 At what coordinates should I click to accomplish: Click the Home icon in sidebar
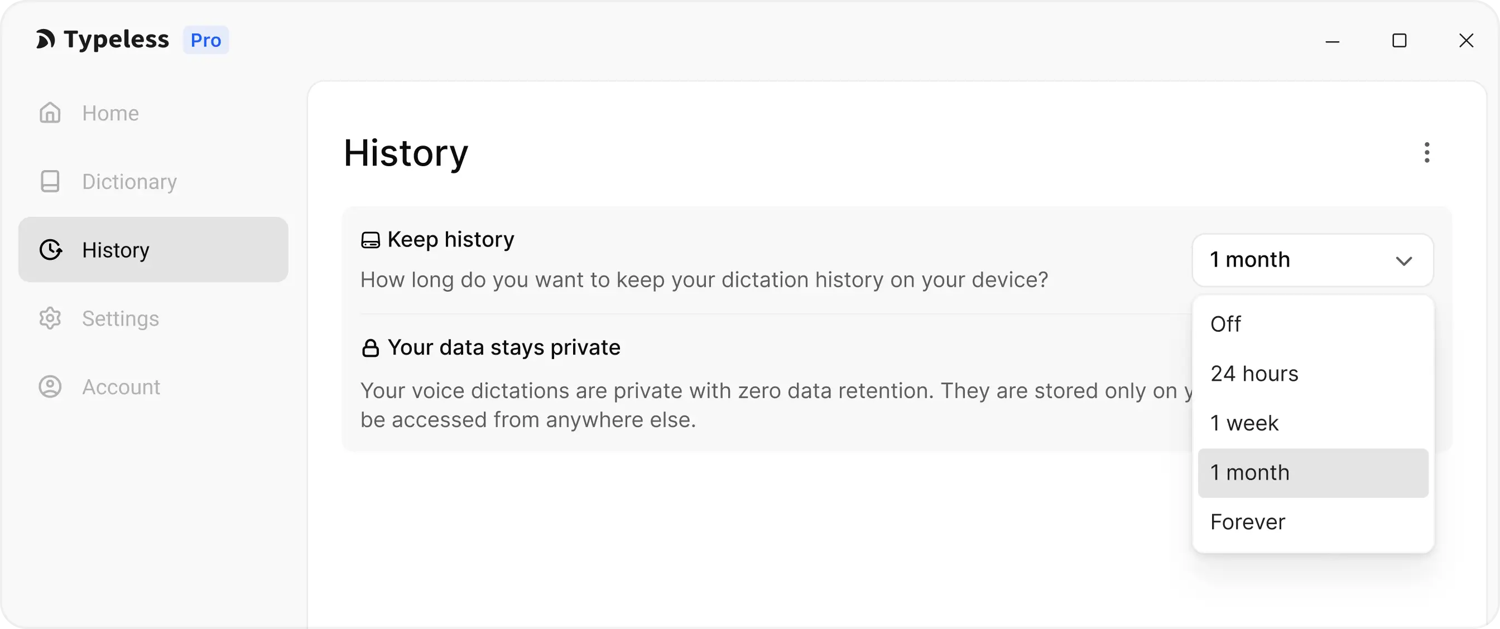point(50,113)
